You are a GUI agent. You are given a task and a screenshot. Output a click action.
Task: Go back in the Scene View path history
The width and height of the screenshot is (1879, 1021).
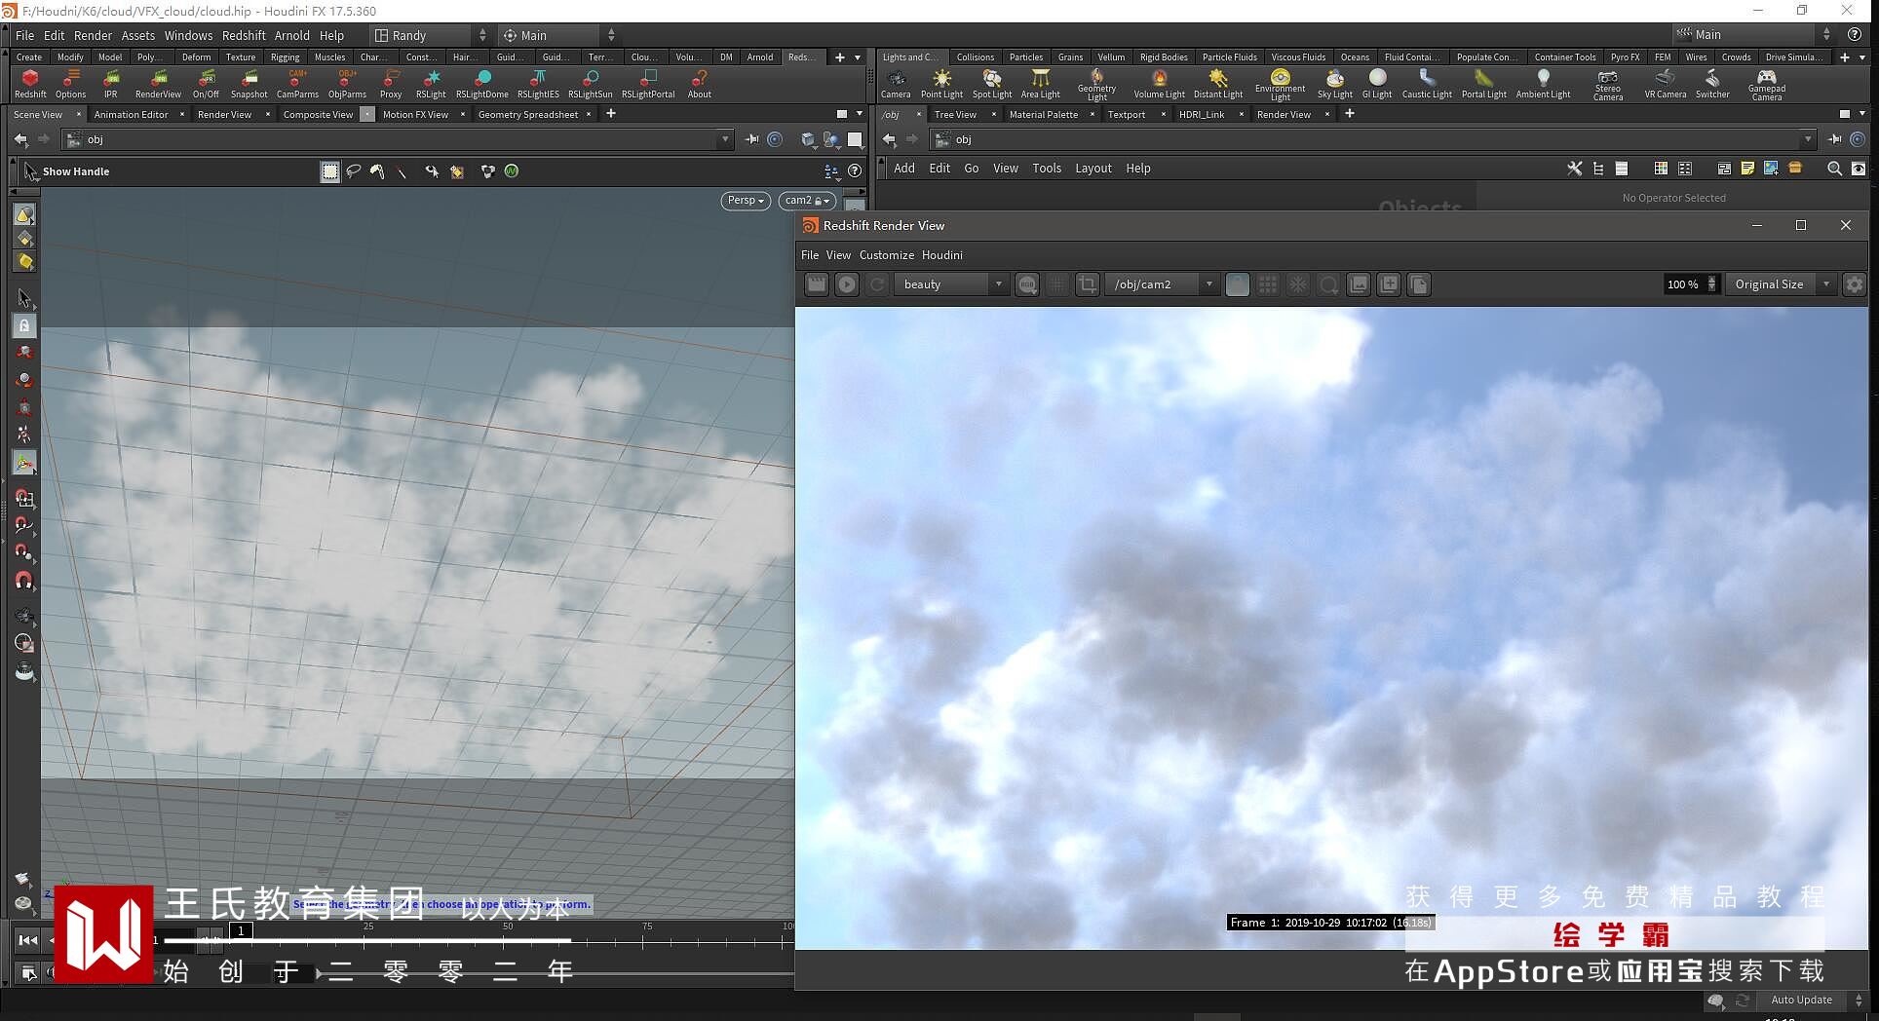coord(20,139)
